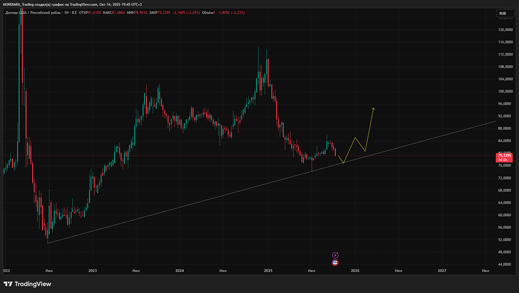Click the 116,0000 price axis label
Image resolution: width=519 pixels, height=293 pixels.
coord(506,42)
